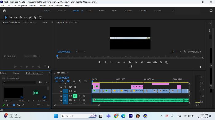Unmute track A1 with green M

coord(75,96)
